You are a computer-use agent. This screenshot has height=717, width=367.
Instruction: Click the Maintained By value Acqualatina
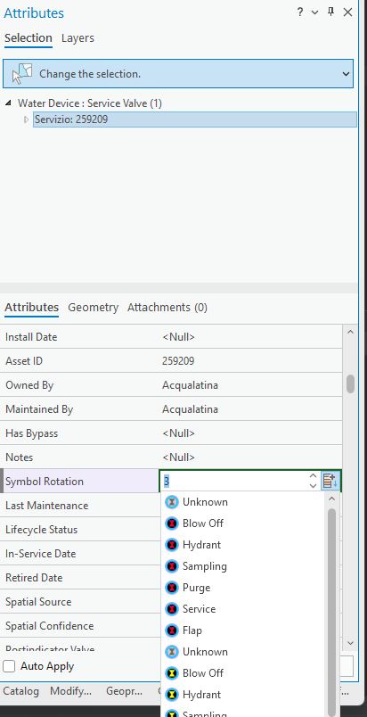(190, 409)
